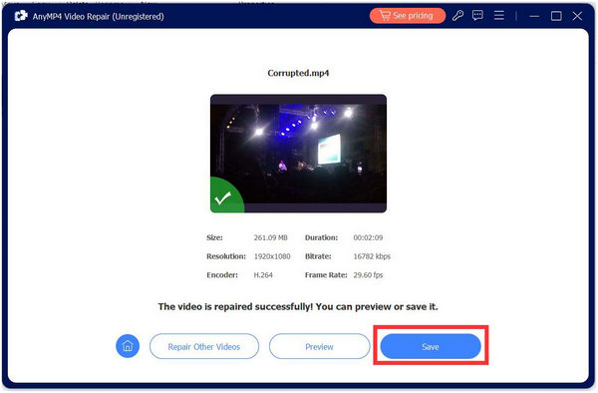This screenshot has height=393, width=598.
Task: Minimize the Video Repair window
Action: pos(534,16)
